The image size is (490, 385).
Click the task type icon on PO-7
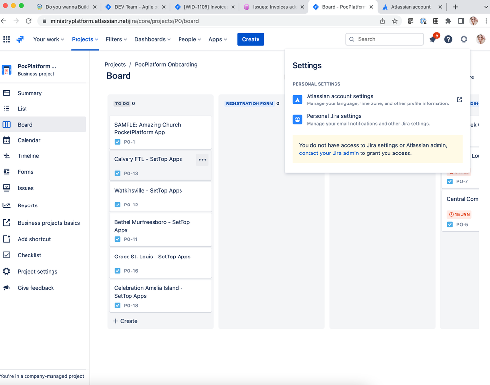coord(450,181)
